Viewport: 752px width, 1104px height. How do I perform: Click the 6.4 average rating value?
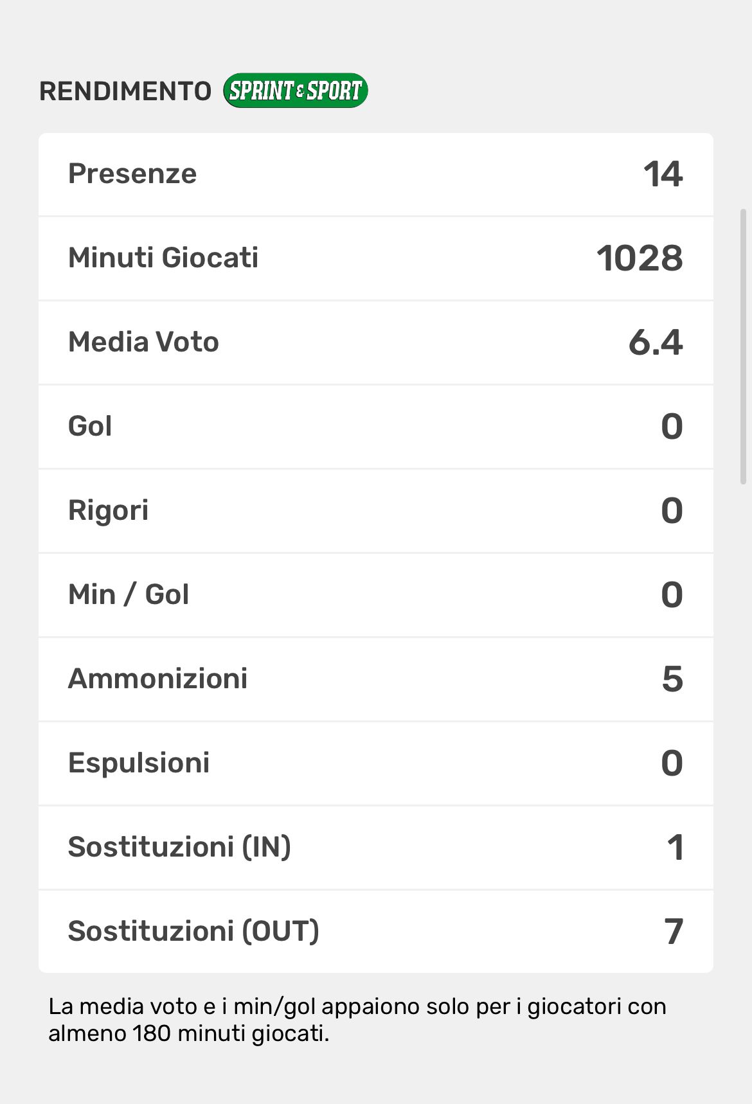point(655,342)
